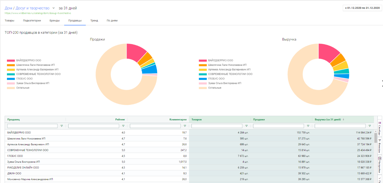
Task: Open the Дом breadcrumb link
Action: pyautogui.click(x=8, y=8)
